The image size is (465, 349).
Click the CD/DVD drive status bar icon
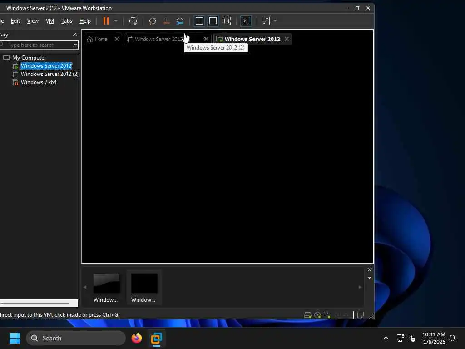tap(317, 315)
